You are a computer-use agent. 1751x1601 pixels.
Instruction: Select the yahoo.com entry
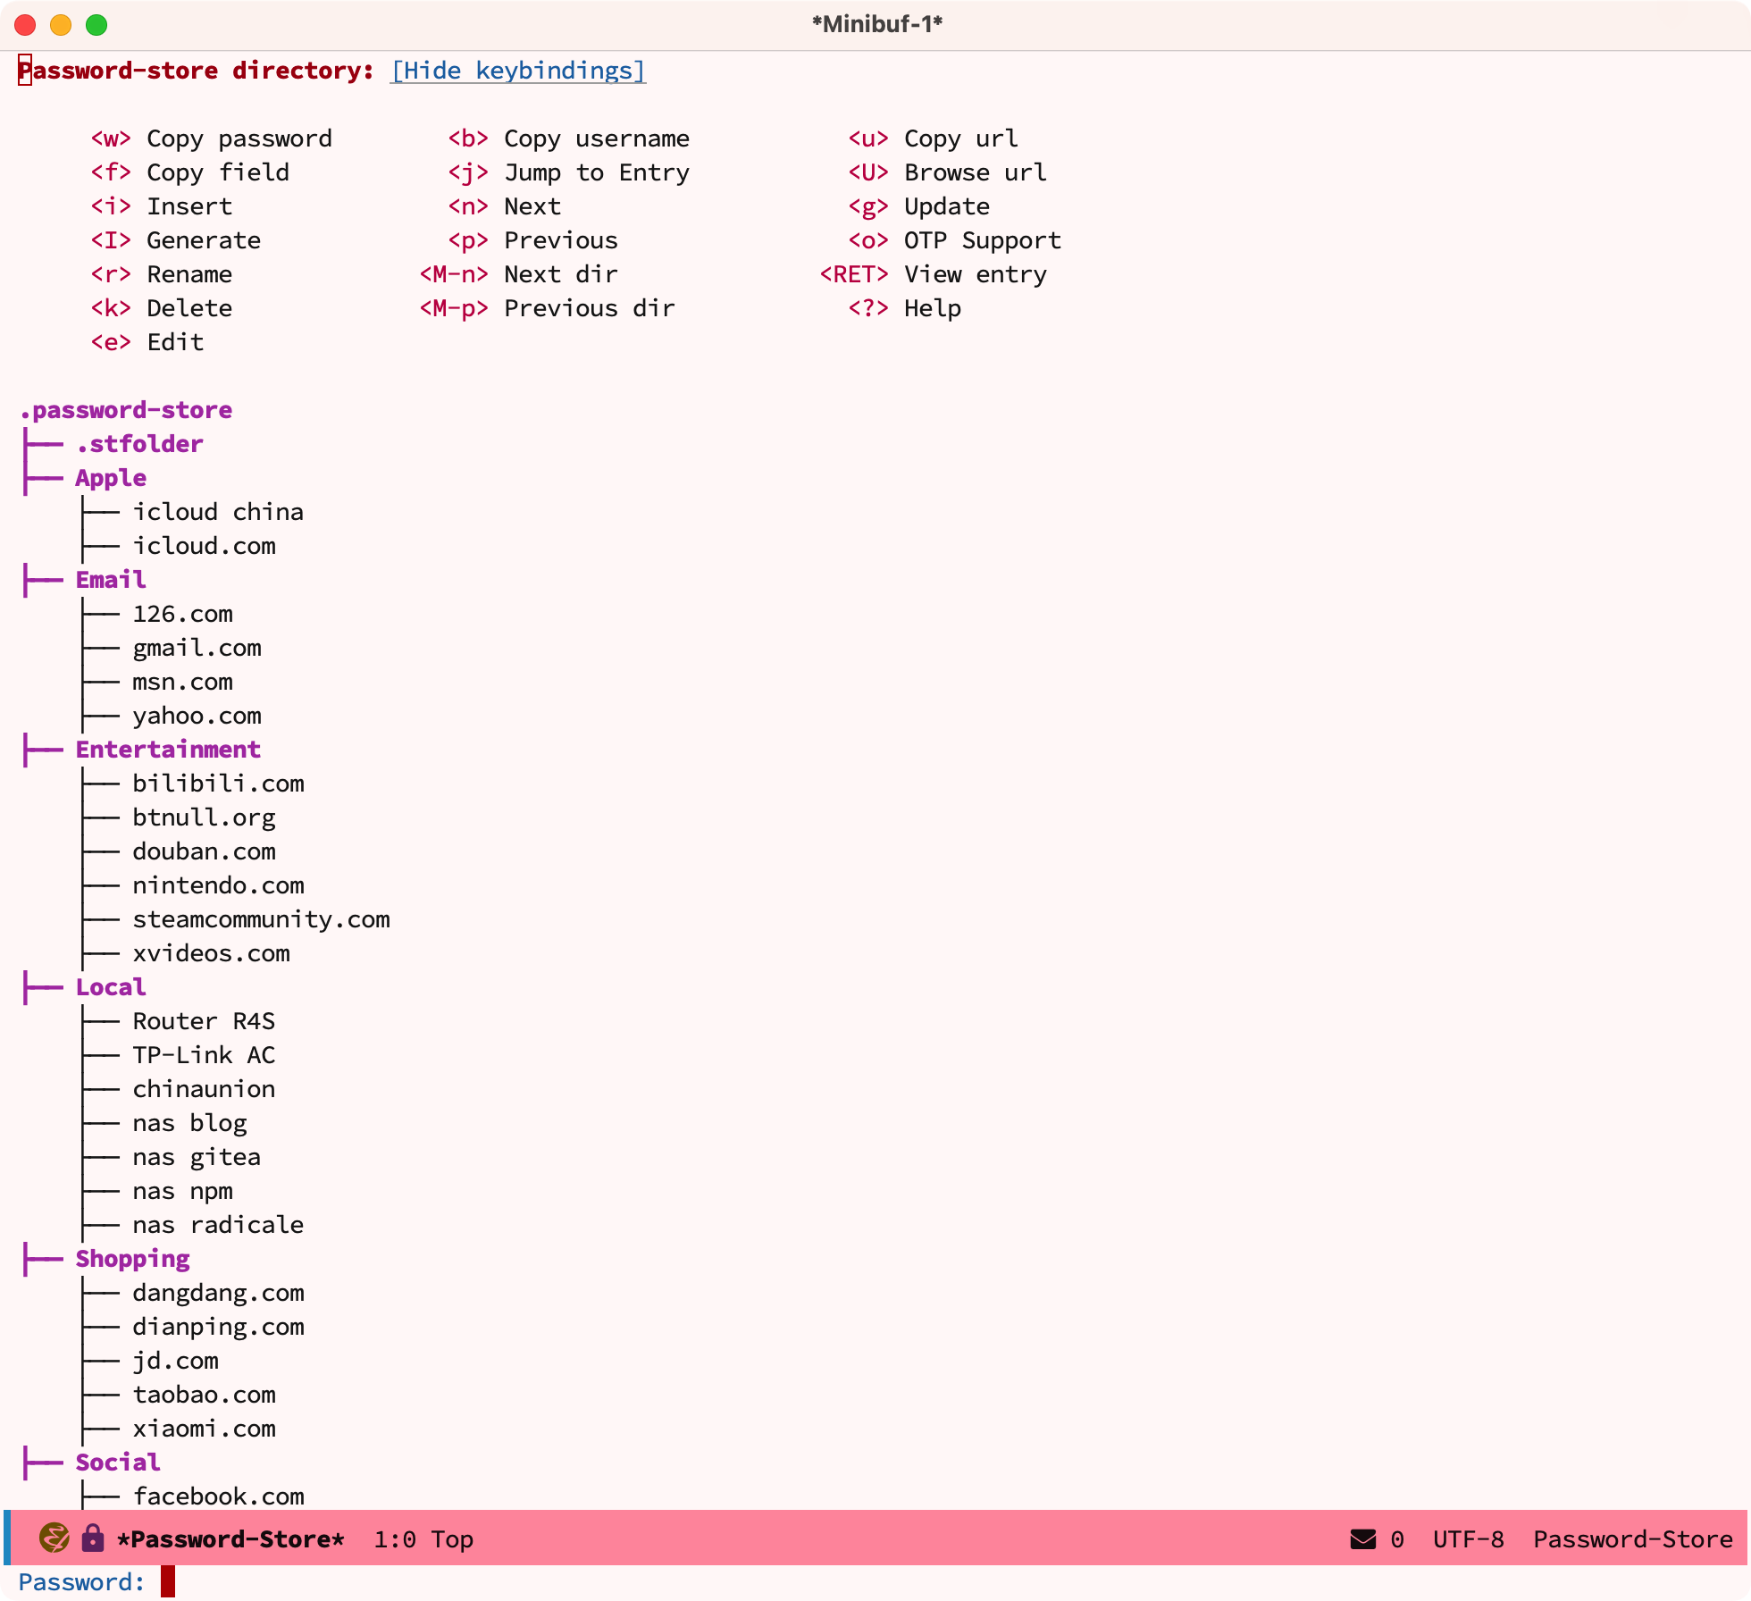197,716
